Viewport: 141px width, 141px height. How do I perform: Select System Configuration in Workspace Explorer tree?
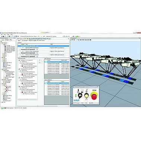click(x=7, y=80)
